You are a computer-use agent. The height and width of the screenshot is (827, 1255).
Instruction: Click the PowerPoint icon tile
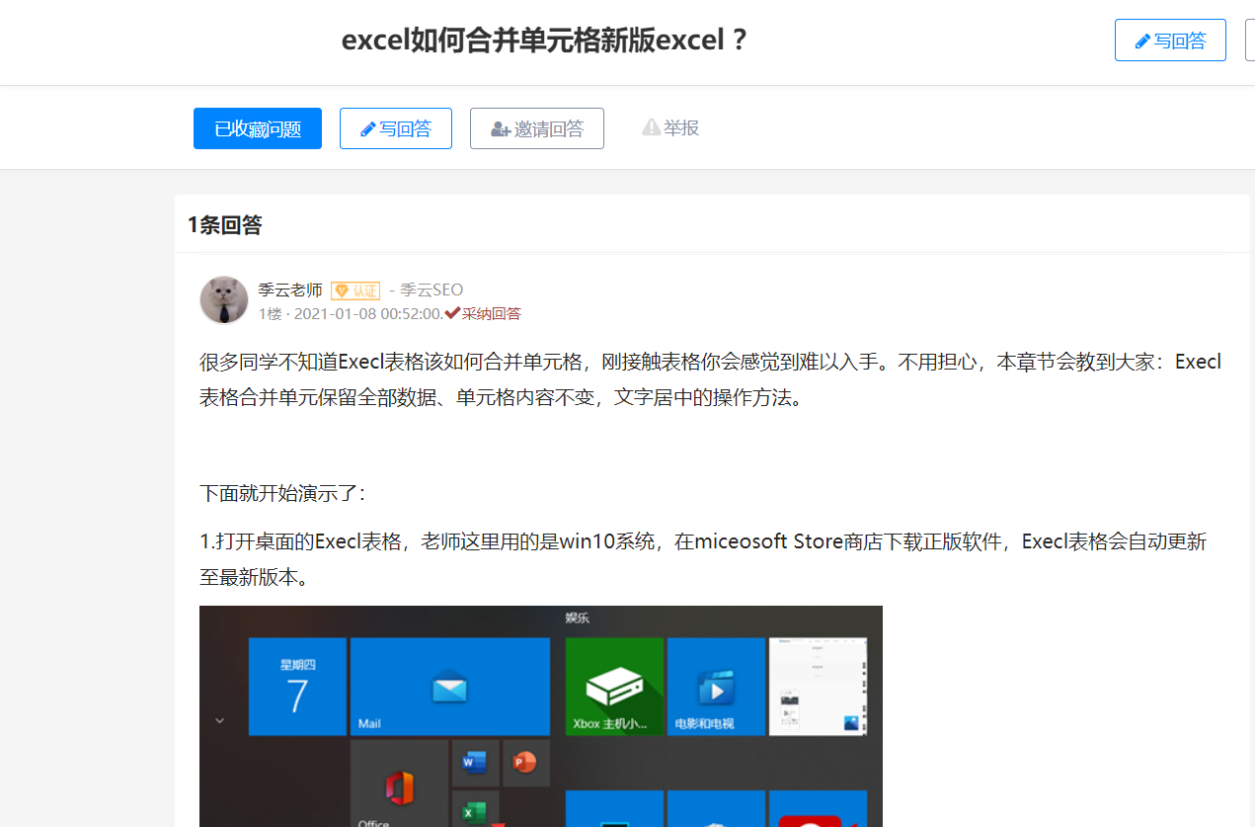click(x=524, y=762)
